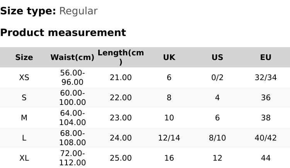Viewport: 290px width, 168px height.
Task: Click the XL size row label
Action: [x=24, y=158]
